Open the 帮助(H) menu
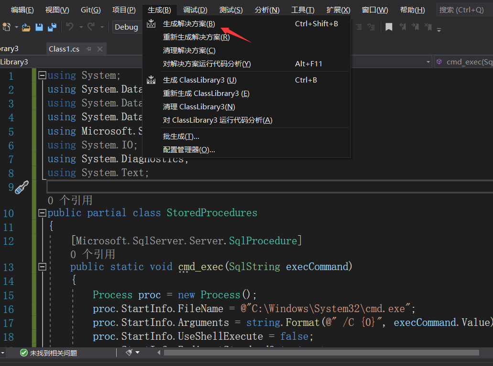This screenshot has height=366, width=493. (412, 10)
